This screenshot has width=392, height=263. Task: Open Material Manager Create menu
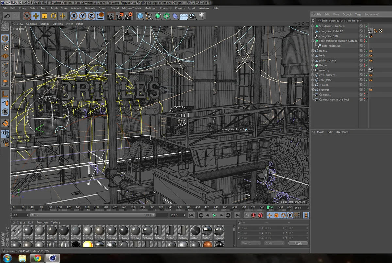(21, 222)
